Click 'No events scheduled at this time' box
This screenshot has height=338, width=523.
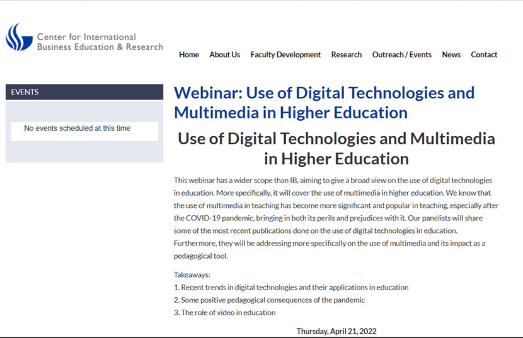click(x=84, y=132)
